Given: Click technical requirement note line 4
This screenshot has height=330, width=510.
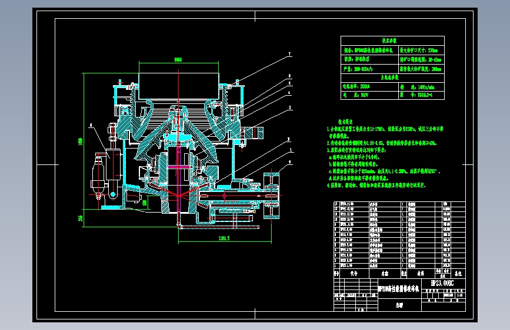Looking at the screenshot, I should coord(376,185).
